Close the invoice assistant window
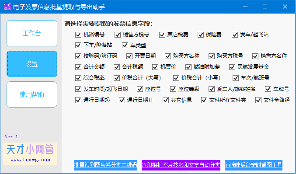The image size is (296, 174). click(285, 7)
